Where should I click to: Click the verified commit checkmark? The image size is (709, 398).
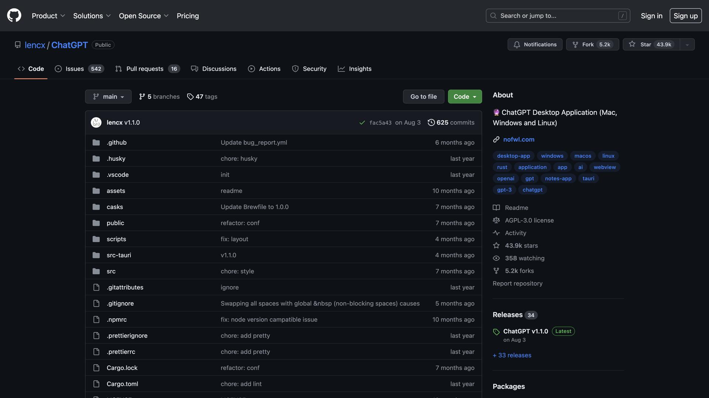[362, 123]
